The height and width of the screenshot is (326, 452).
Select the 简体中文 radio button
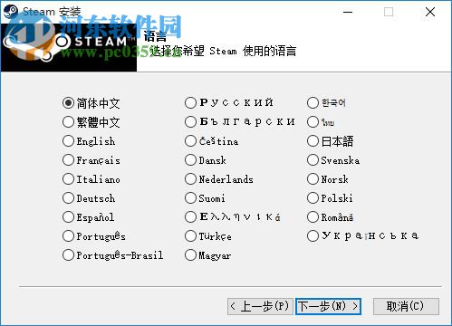click(x=68, y=103)
